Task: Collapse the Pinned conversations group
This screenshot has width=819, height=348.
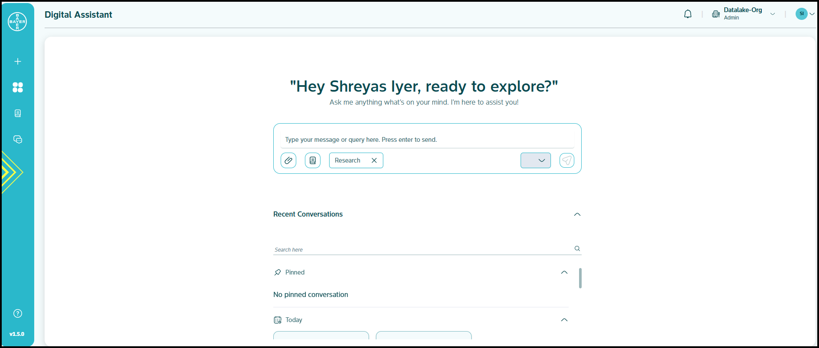Action: tap(564, 272)
